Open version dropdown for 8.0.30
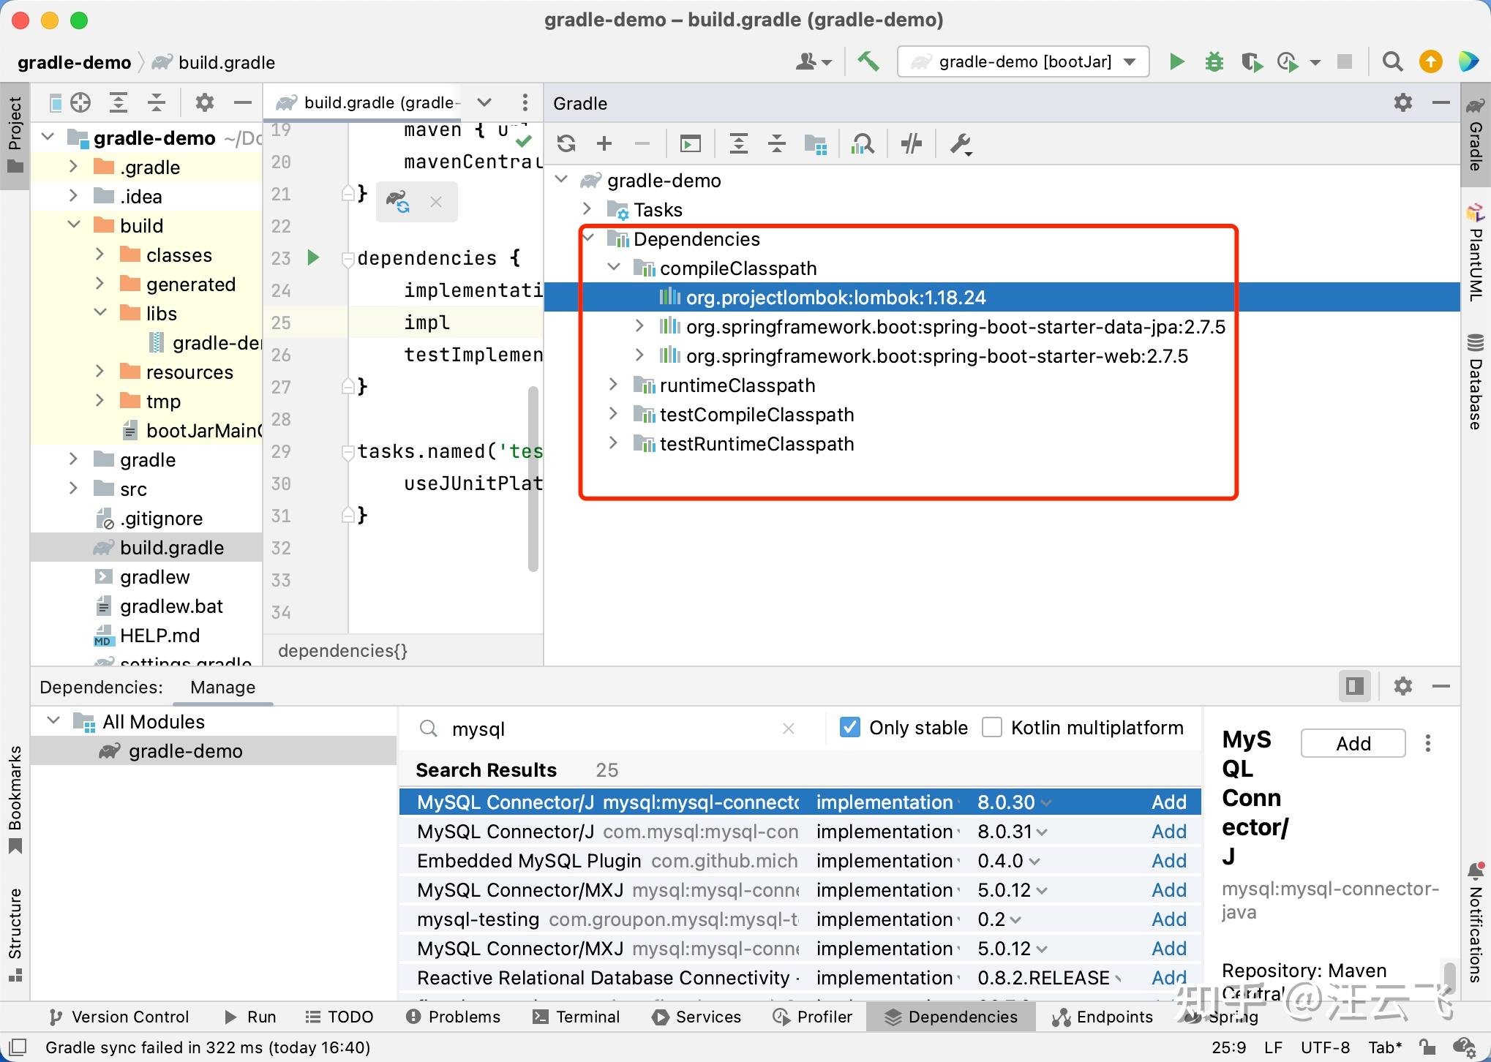This screenshot has height=1062, width=1491. (x=1045, y=803)
